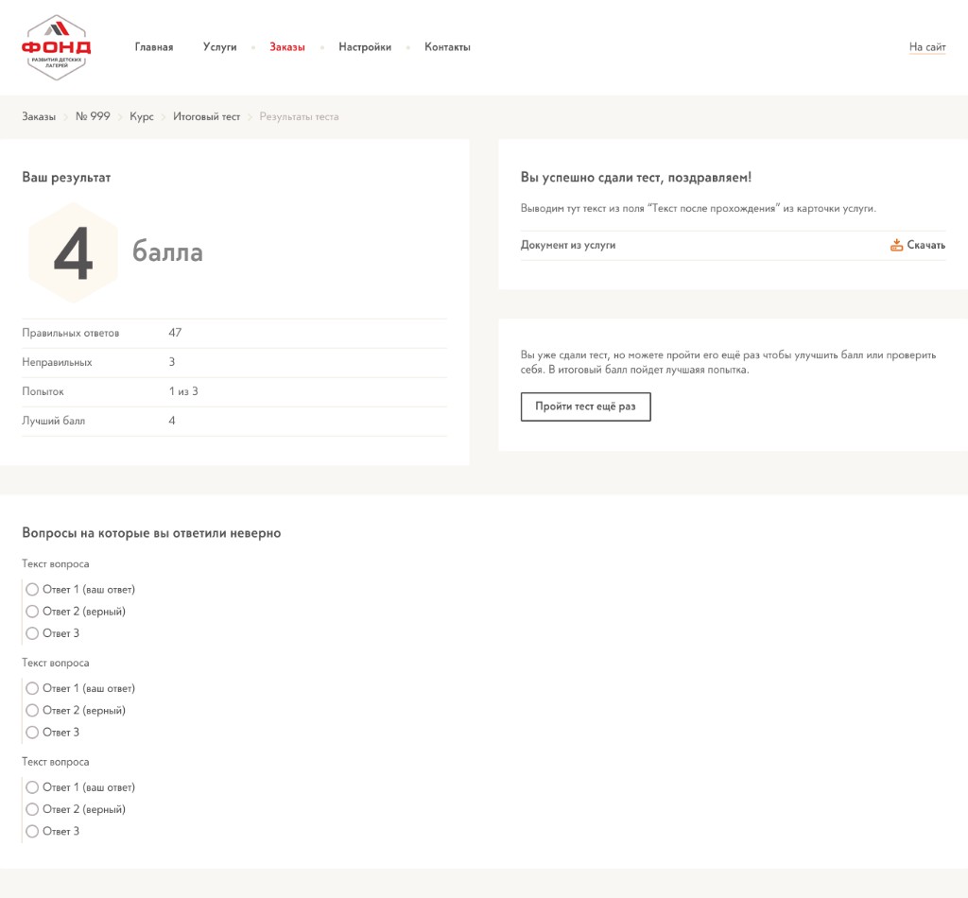Viewport: 968px width, 898px height.
Task: Pick Ответ 3 radio in third question
Action: point(32,831)
